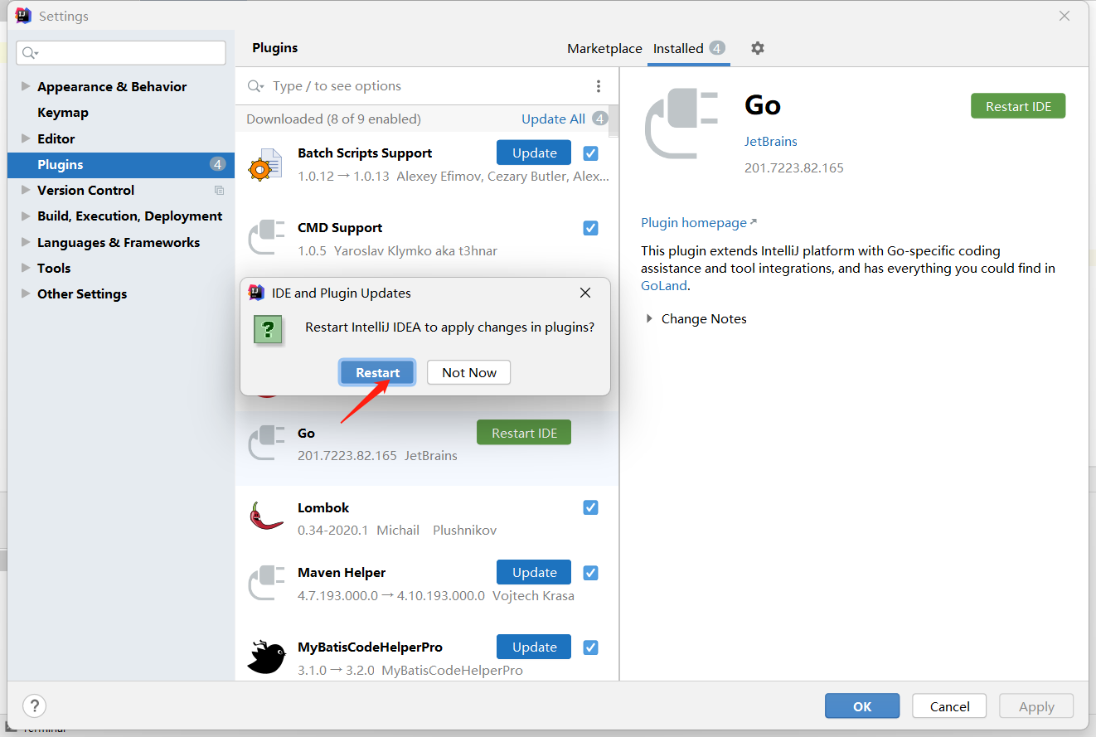Click the Maven Helper plugin icon
Viewport: 1096px width, 737px height.
(x=266, y=584)
